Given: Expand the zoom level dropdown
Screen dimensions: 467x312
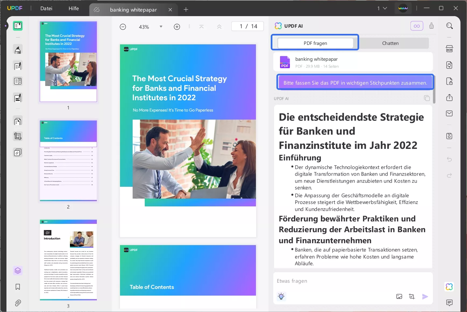Looking at the screenshot, I should coord(161,27).
